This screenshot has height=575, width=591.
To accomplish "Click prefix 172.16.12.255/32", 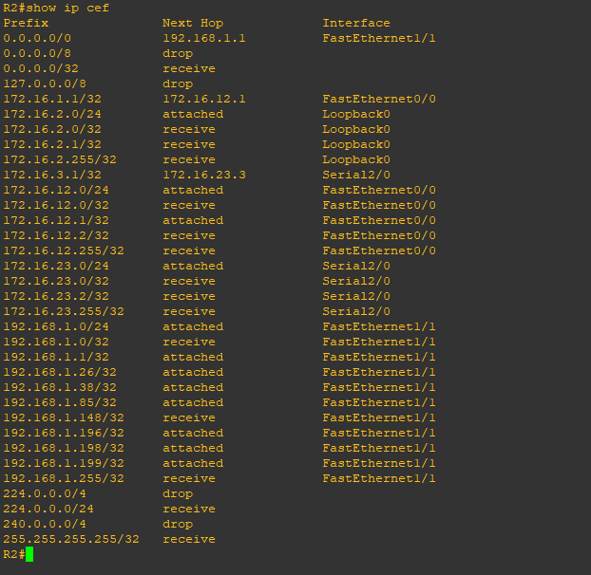I will 64,250.
